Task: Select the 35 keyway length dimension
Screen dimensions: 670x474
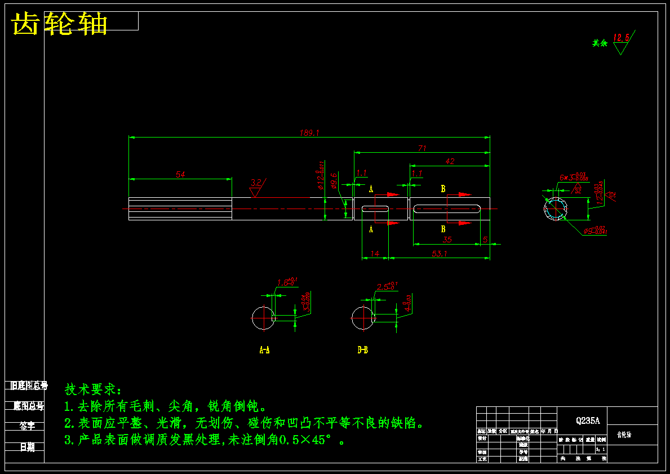Action: pos(447,240)
